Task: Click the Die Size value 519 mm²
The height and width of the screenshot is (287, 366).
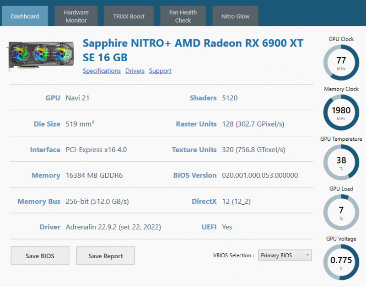Action: point(80,123)
